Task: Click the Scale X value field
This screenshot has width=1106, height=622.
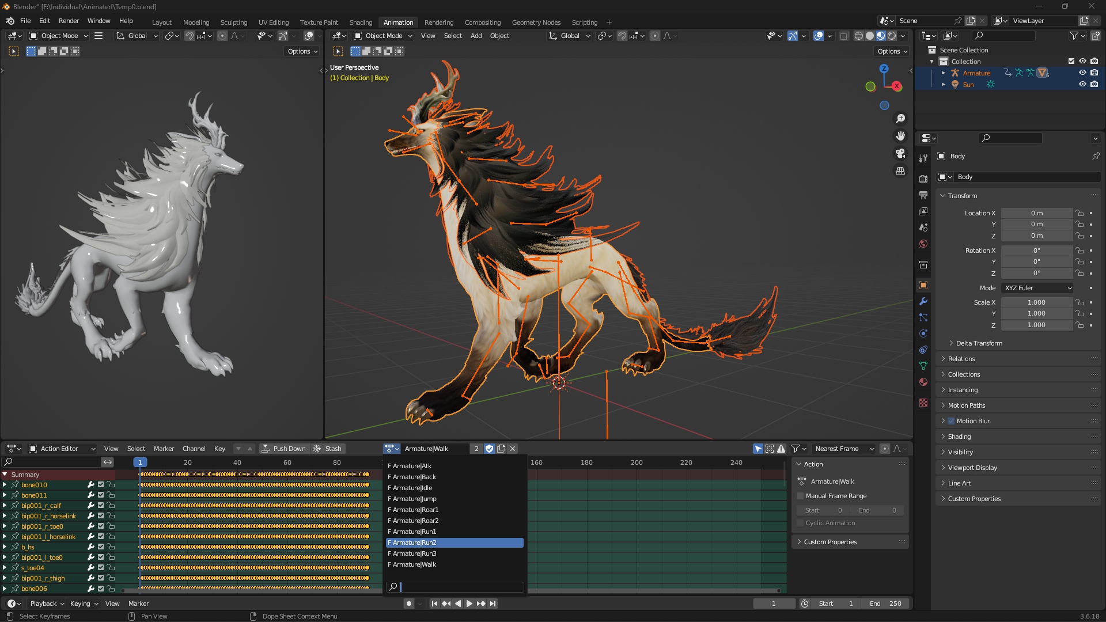Action: point(1036,302)
